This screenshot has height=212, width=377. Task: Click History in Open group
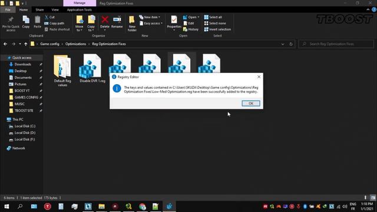tap(191, 29)
